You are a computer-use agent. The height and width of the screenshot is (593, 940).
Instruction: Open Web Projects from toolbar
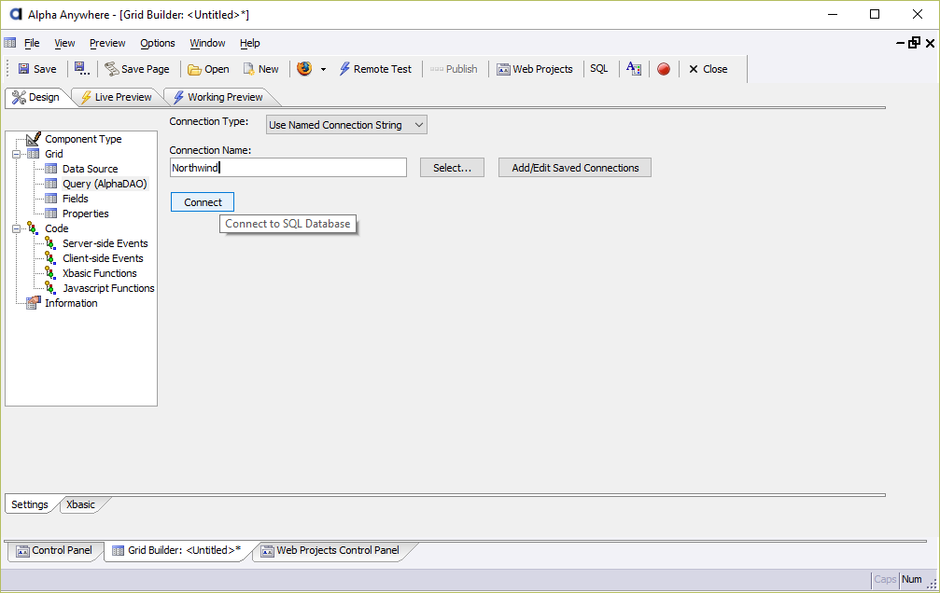coord(535,69)
